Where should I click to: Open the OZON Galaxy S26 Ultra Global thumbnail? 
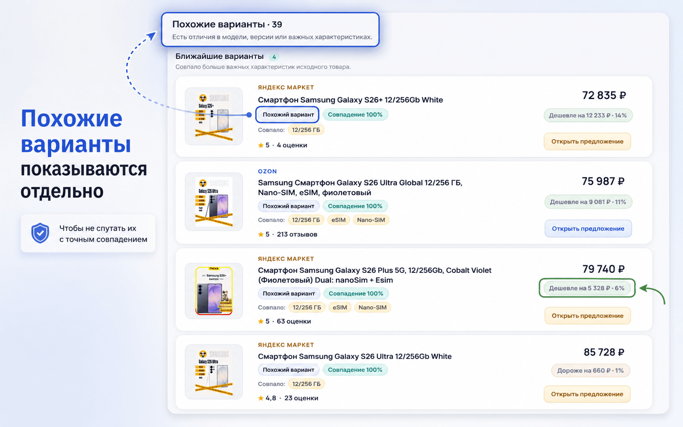pyautogui.click(x=214, y=201)
